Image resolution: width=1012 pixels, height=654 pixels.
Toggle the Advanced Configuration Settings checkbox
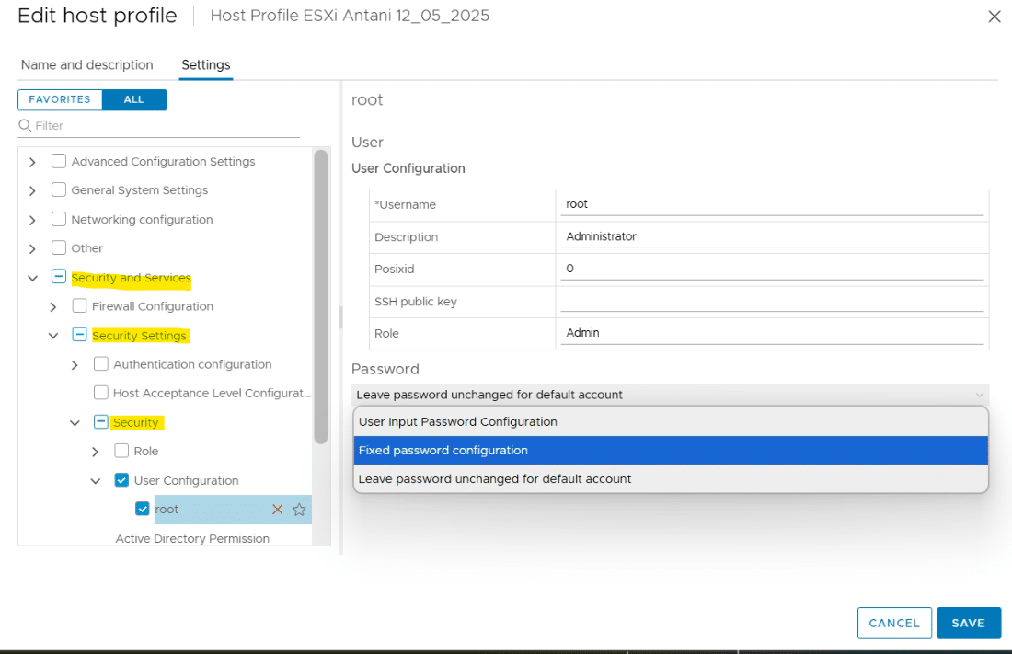pos(59,161)
